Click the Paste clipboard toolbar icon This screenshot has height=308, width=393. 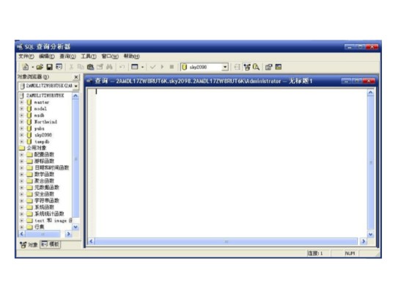point(90,67)
